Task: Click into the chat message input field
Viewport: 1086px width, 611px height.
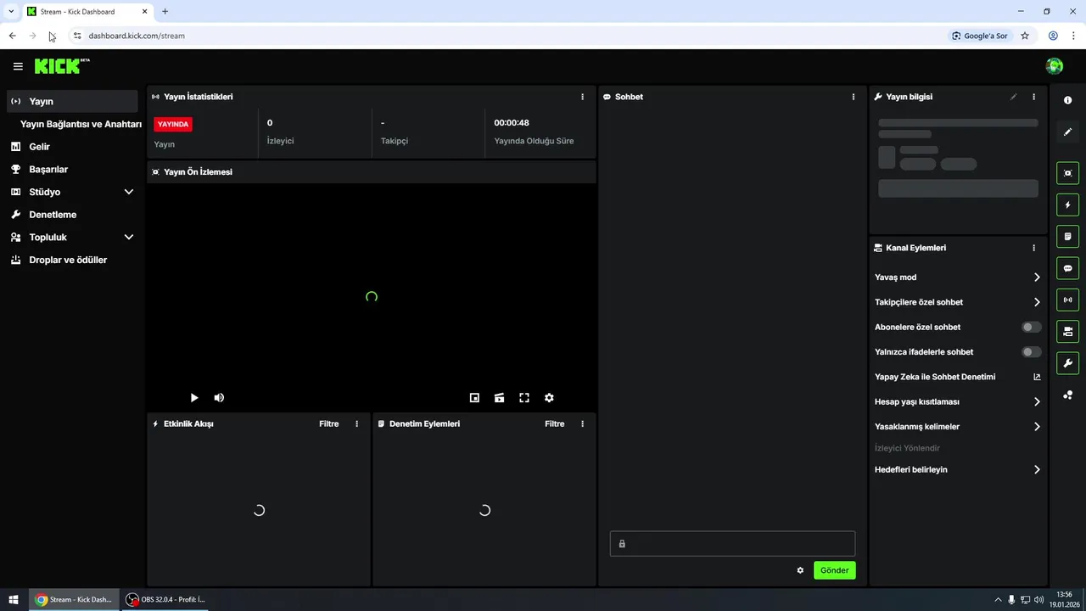Action: (x=732, y=544)
